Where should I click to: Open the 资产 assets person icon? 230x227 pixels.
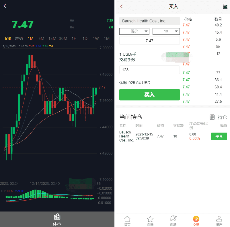tap(219, 219)
